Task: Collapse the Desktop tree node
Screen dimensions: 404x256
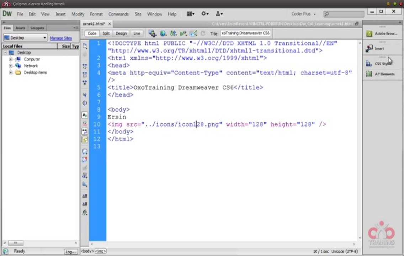Action: coord(5,53)
